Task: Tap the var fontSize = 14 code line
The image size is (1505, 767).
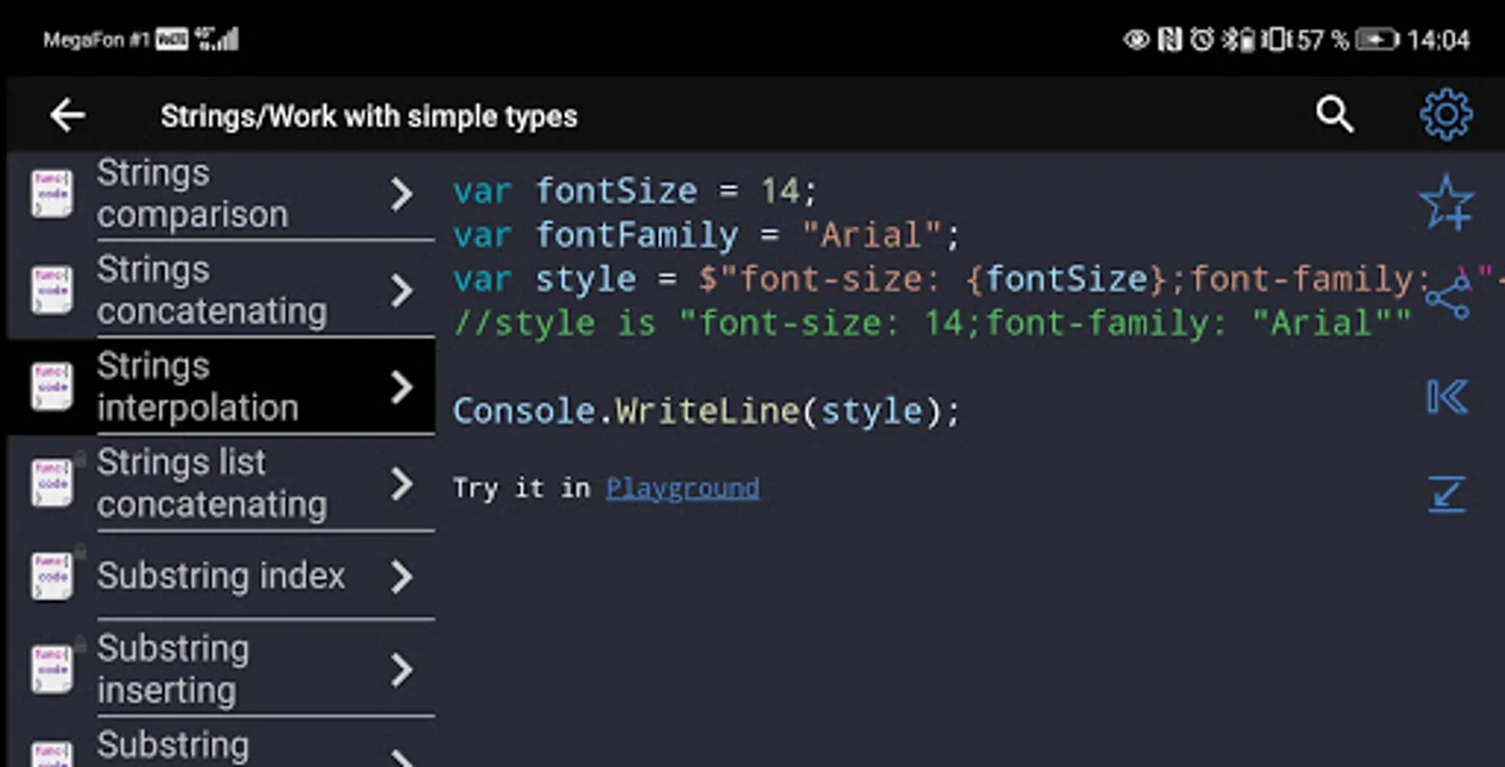Action: click(x=635, y=191)
